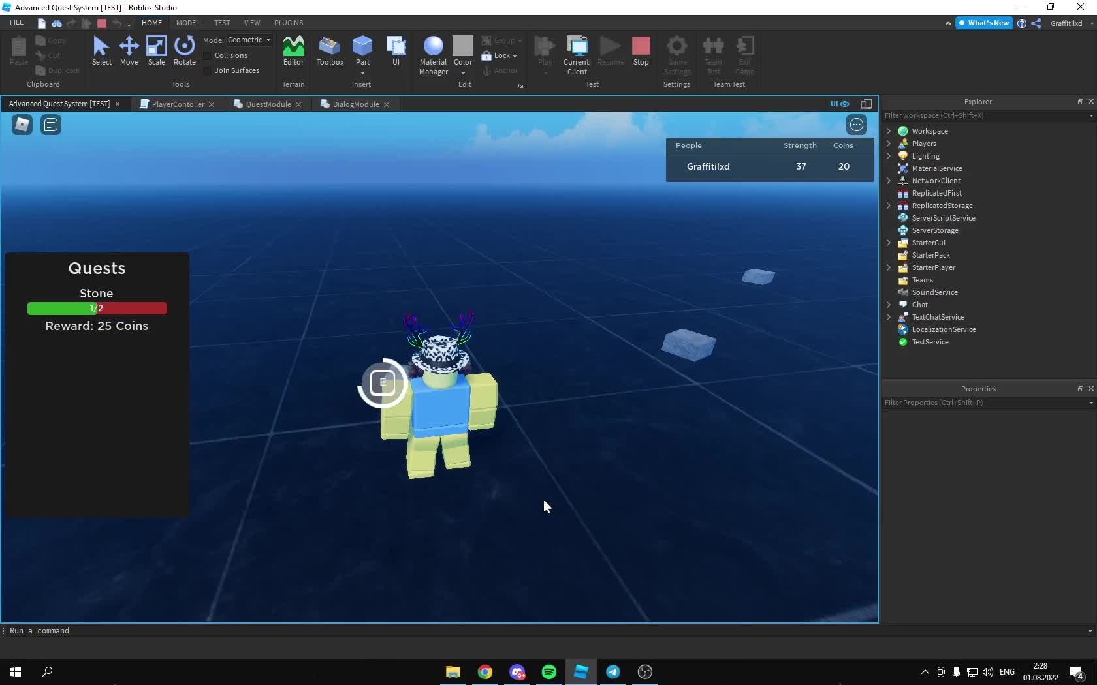Open the Toolbox panel
Image resolution: width=1097 pixels, height=685 pixels.
pos(330,51)
